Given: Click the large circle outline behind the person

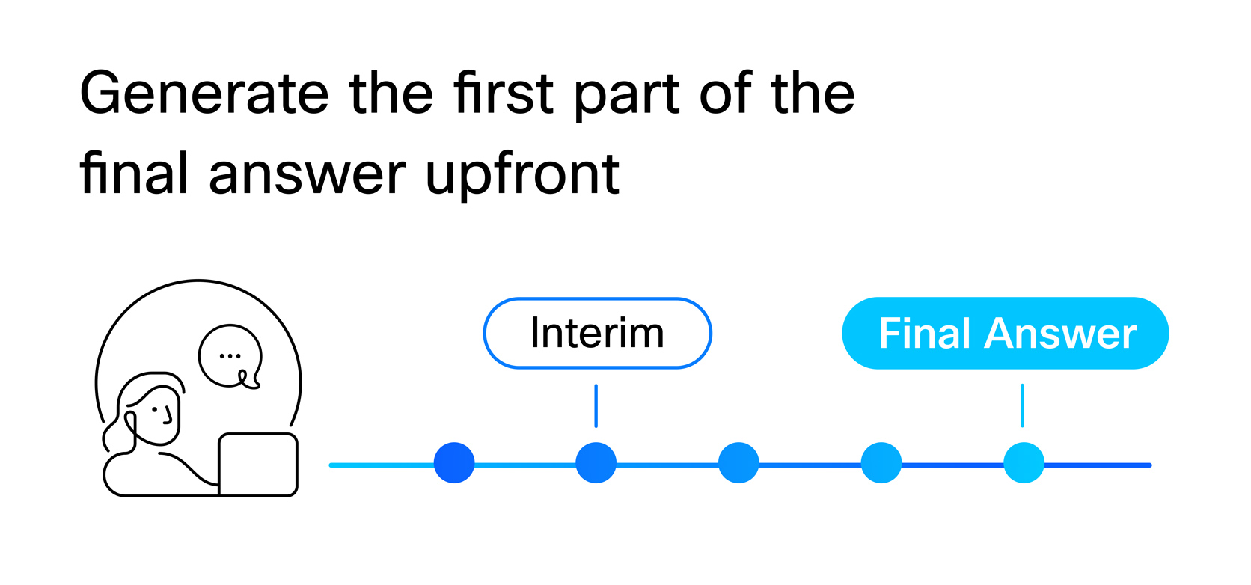Looking at the screenshot, I should pos(198,282).
